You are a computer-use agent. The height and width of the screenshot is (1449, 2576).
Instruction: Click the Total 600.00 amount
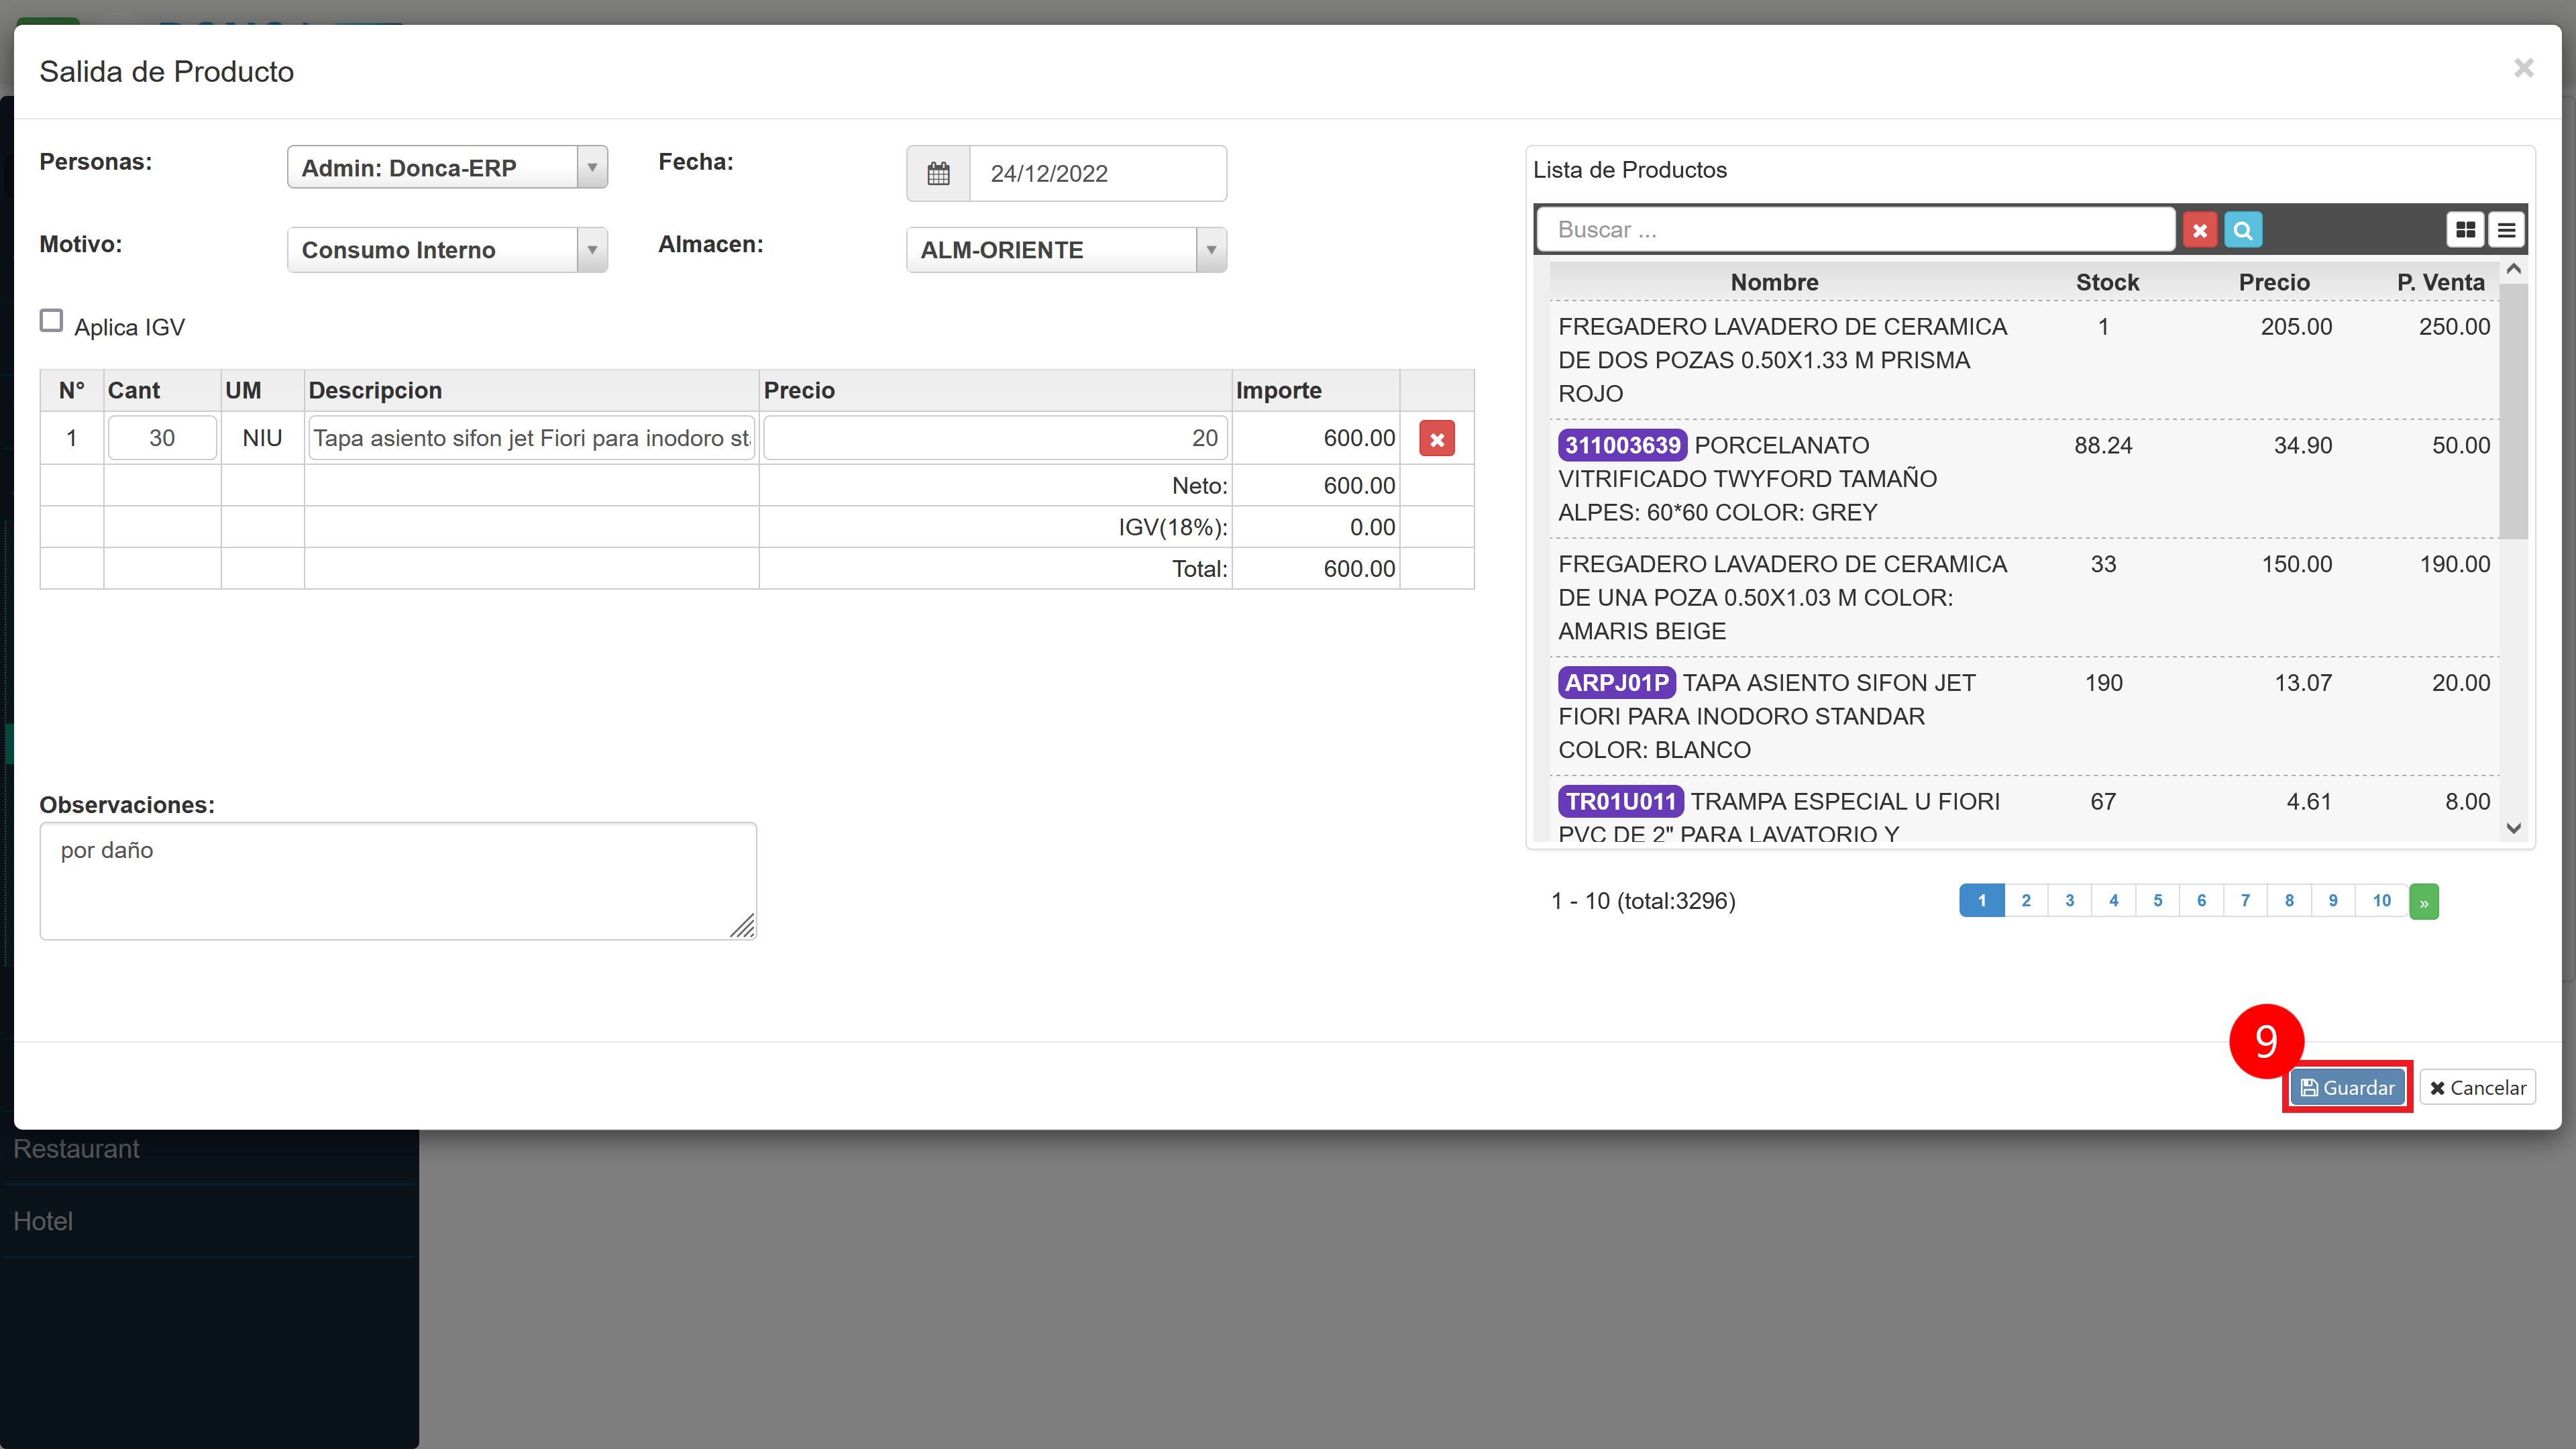(x=1359, y=569)
